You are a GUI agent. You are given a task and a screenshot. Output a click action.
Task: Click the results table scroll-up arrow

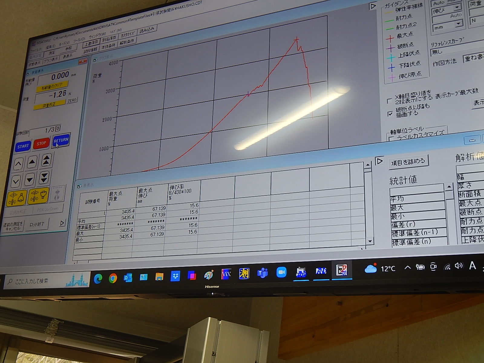pos(368,165)
